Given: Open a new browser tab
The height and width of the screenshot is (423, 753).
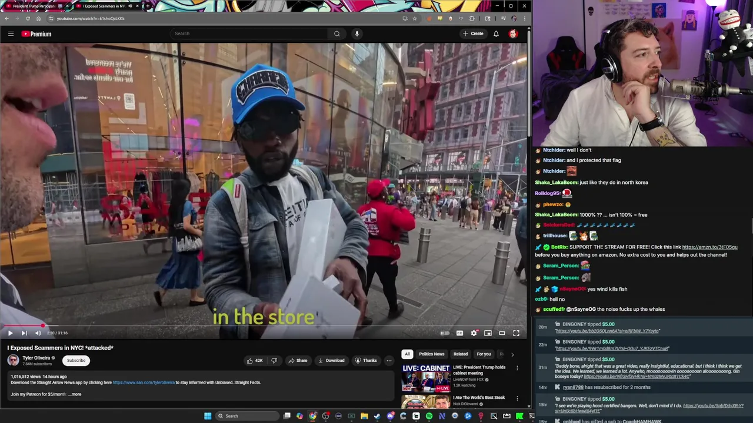Looking at the screenshot, I should (148, 6).
